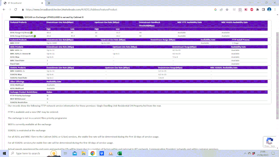The width and height of the screenshot is (279, 157).
Task: Open Excel from the taskbar
Action: pos(120,153)
